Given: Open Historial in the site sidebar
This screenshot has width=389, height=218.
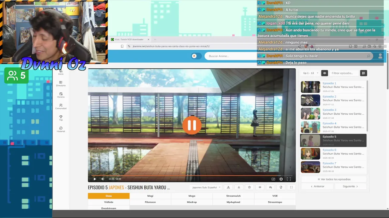Looking at the screenshot, I should [x=61, y=130].
